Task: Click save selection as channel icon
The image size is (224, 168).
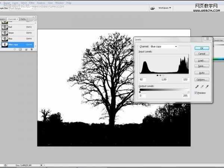Action: pos(20,49)
